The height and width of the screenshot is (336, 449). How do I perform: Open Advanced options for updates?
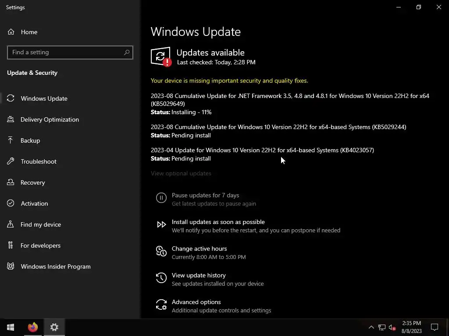tap(196, 302)
